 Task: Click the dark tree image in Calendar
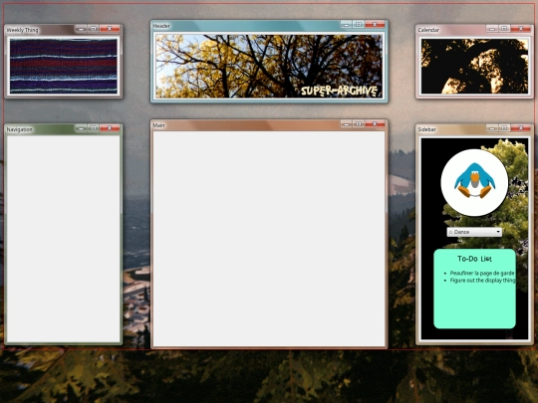pos(474,66)
